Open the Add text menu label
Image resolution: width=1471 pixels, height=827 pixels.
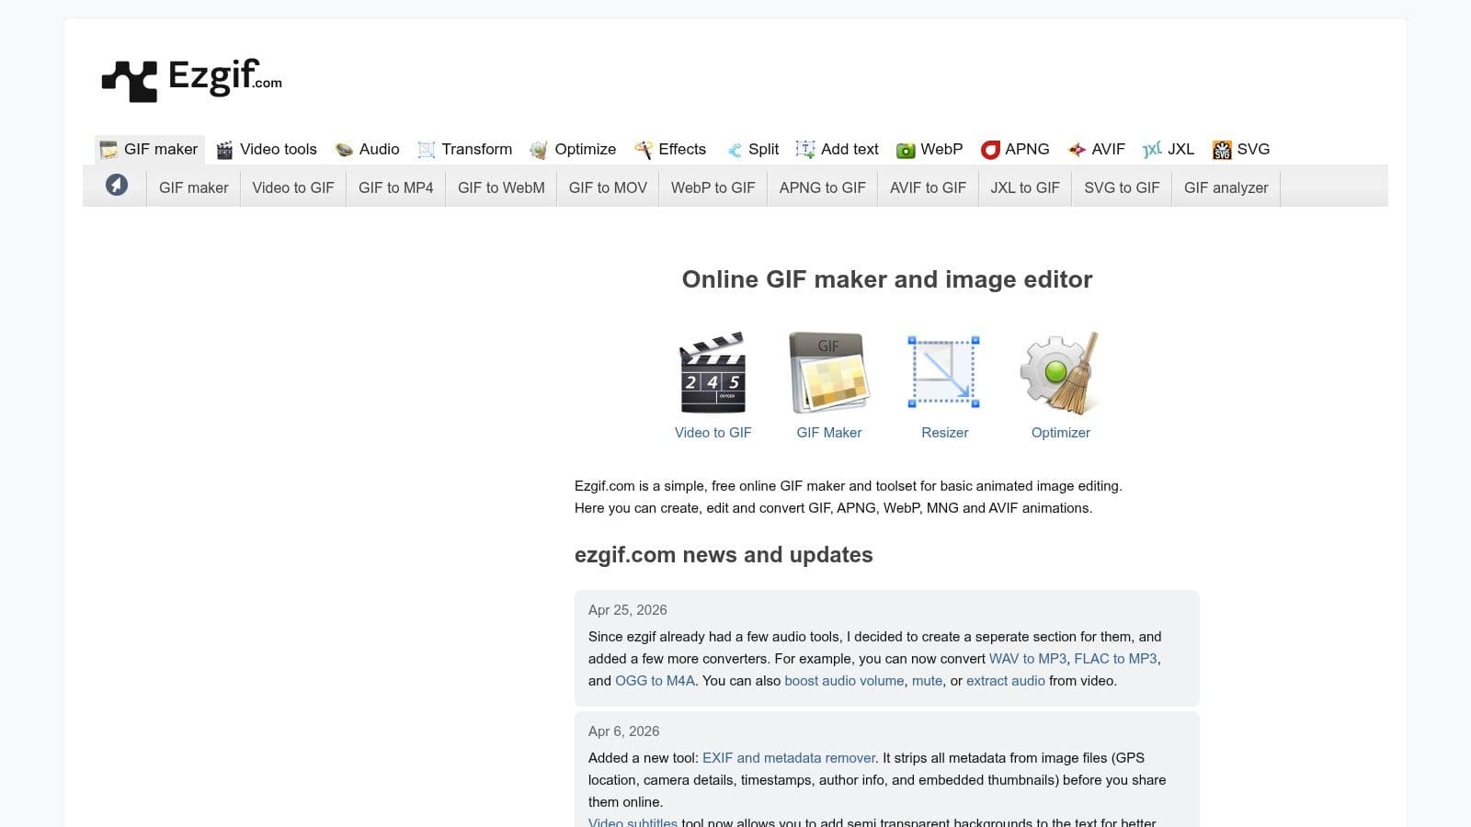pos(850,149)
